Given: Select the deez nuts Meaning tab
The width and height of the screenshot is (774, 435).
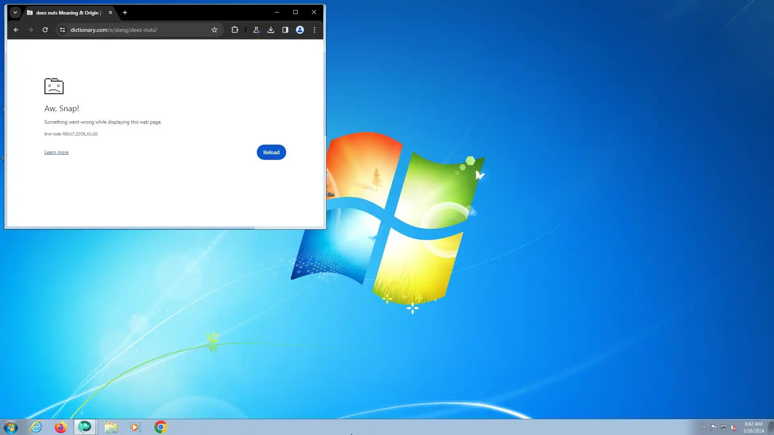Looking at the screenshot, I should [67, 12].
